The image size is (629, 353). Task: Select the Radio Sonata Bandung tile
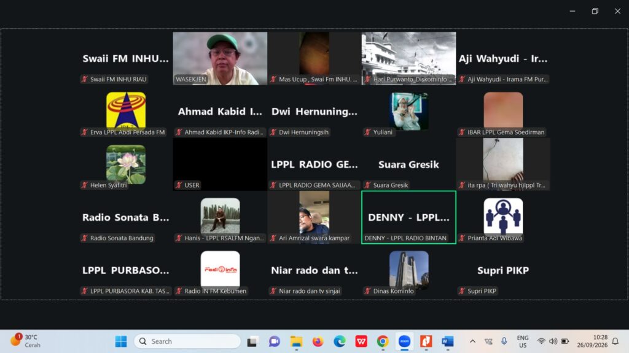click(125, 218)
